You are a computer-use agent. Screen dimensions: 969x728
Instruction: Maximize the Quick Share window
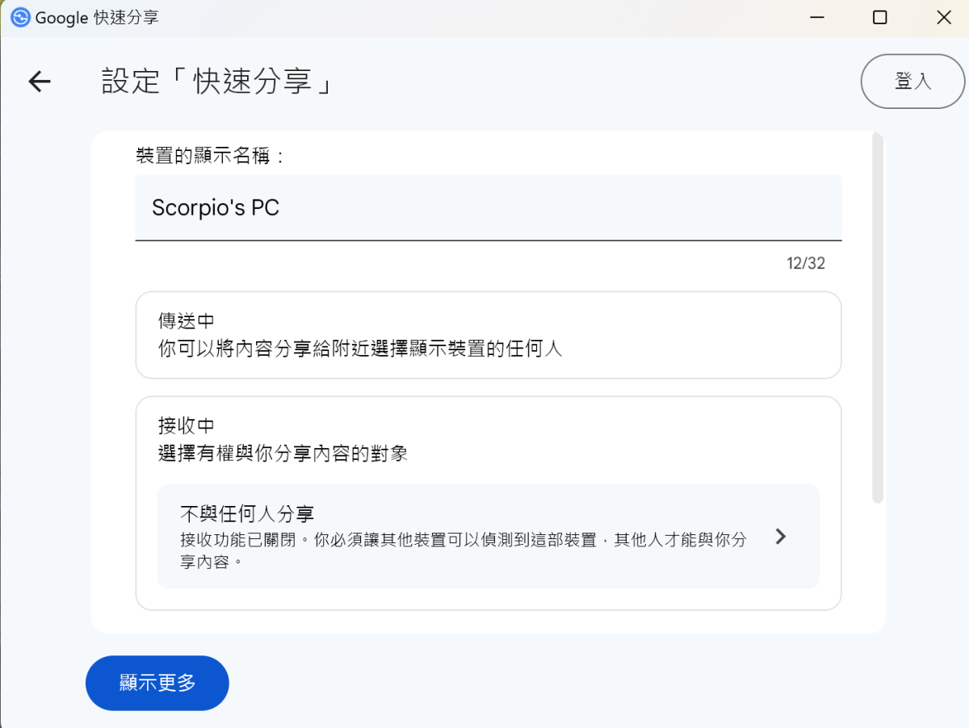coord(879,18)
